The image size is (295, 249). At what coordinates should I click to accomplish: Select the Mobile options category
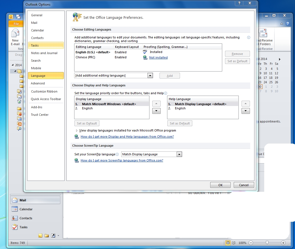point(36,68)
